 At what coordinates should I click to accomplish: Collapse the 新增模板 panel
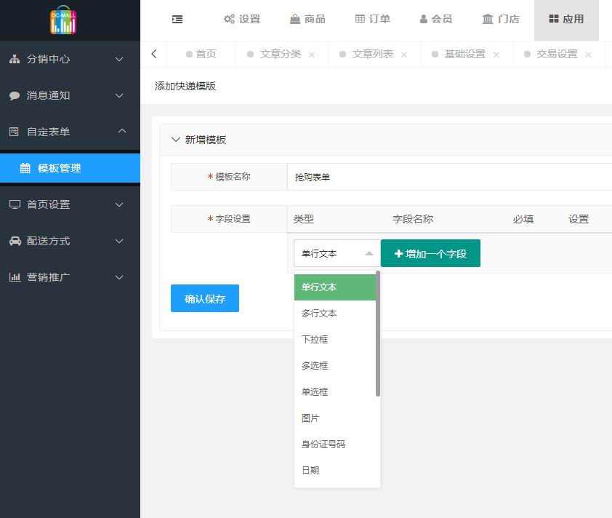[x=176, y=140]
